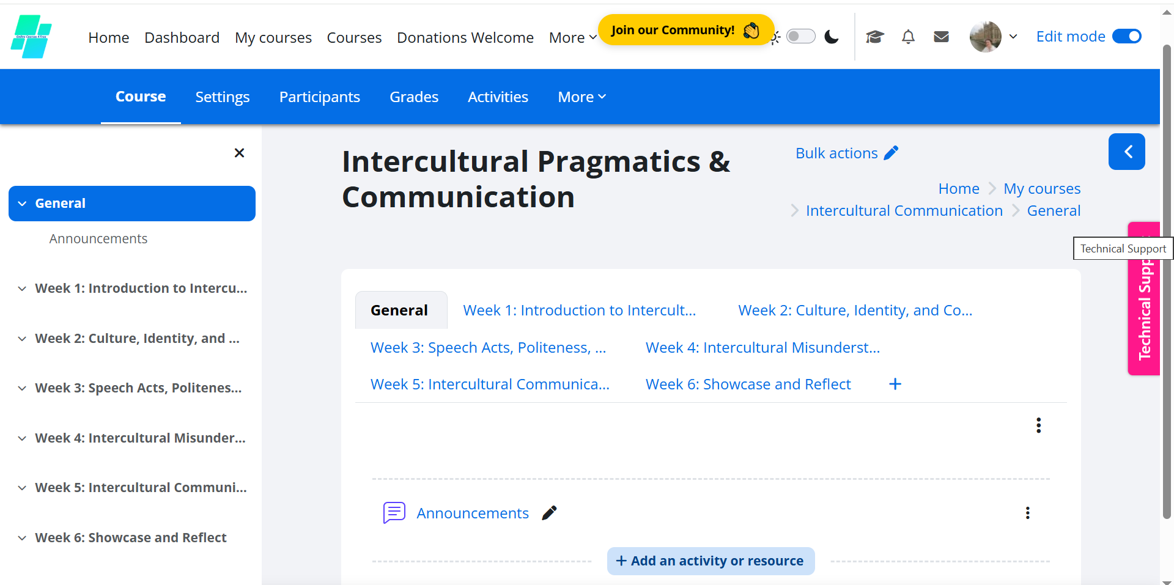
Task: Open Donations Welcome page
Action: tap(465, 38)
